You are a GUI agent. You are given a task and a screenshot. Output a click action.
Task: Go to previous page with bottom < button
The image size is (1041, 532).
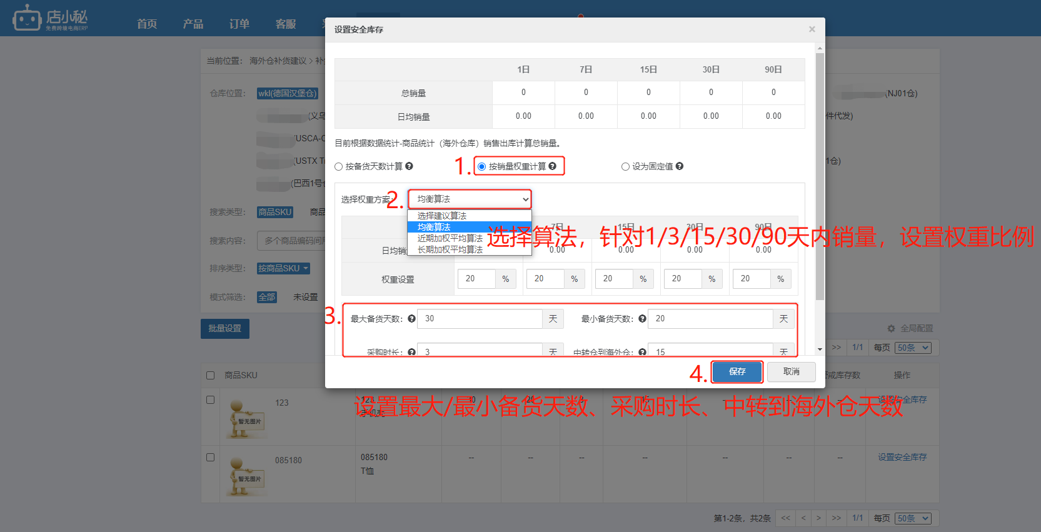(x=803, y=518)
